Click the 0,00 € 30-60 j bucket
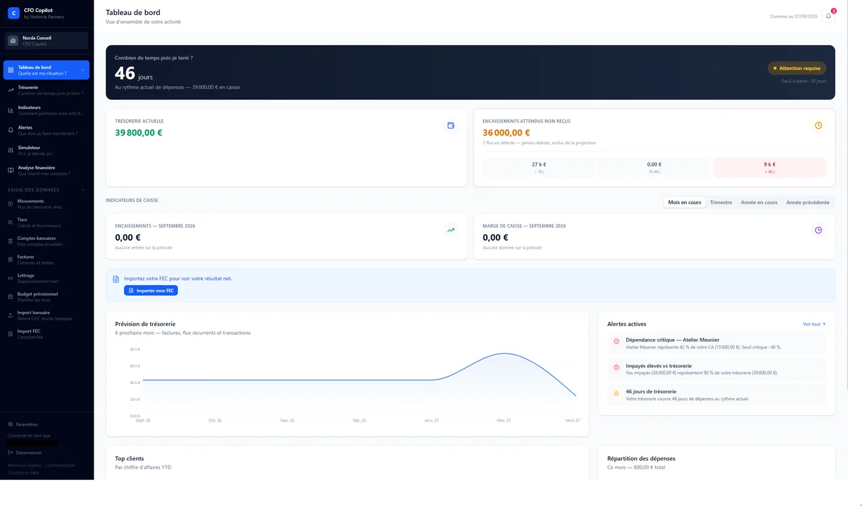 pyautogui.click(x=654, y=168)
